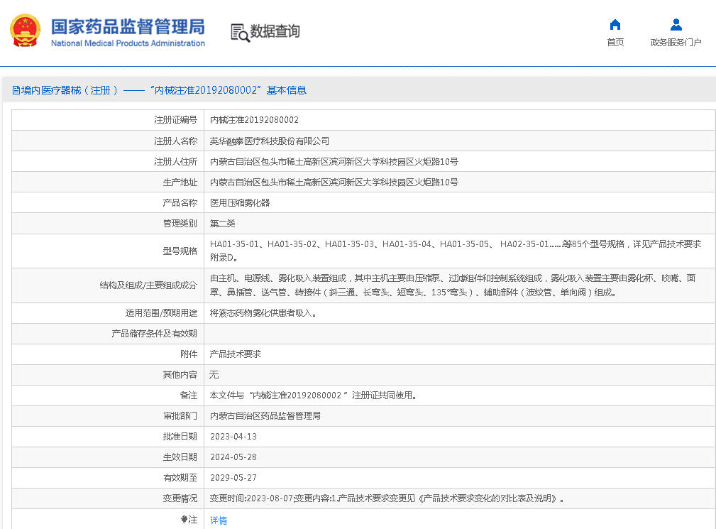Click the 政务服务门户 person icon

tap(676, 25)
